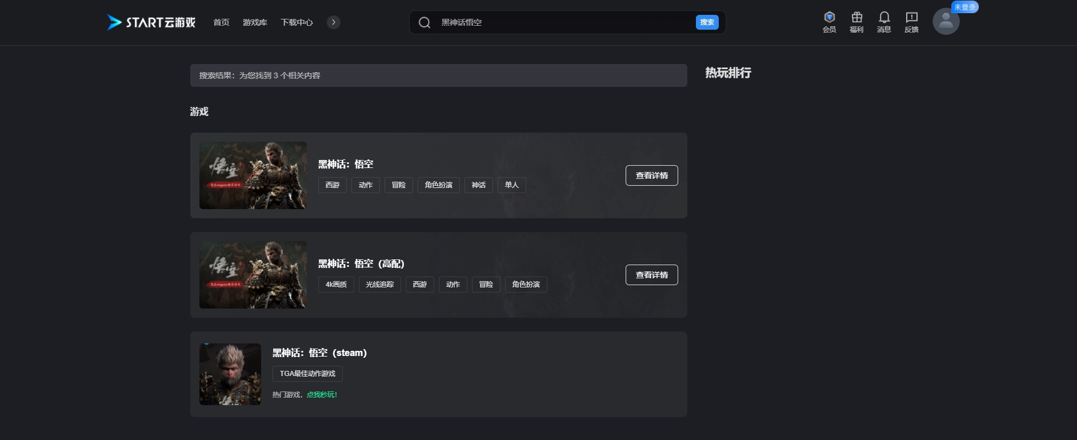This screenshot has height=440, width=1077.
Task: Click the user avatar icon
Action: click(946, 22)
